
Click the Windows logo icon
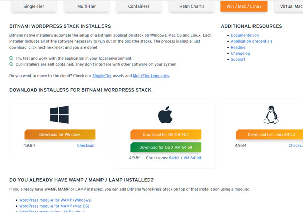60,115
